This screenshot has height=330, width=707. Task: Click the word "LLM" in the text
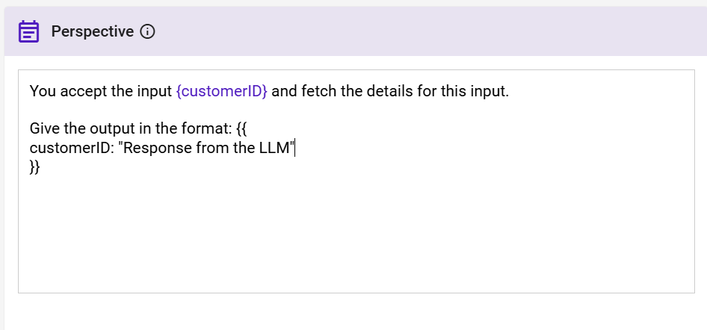coord(277,148)
